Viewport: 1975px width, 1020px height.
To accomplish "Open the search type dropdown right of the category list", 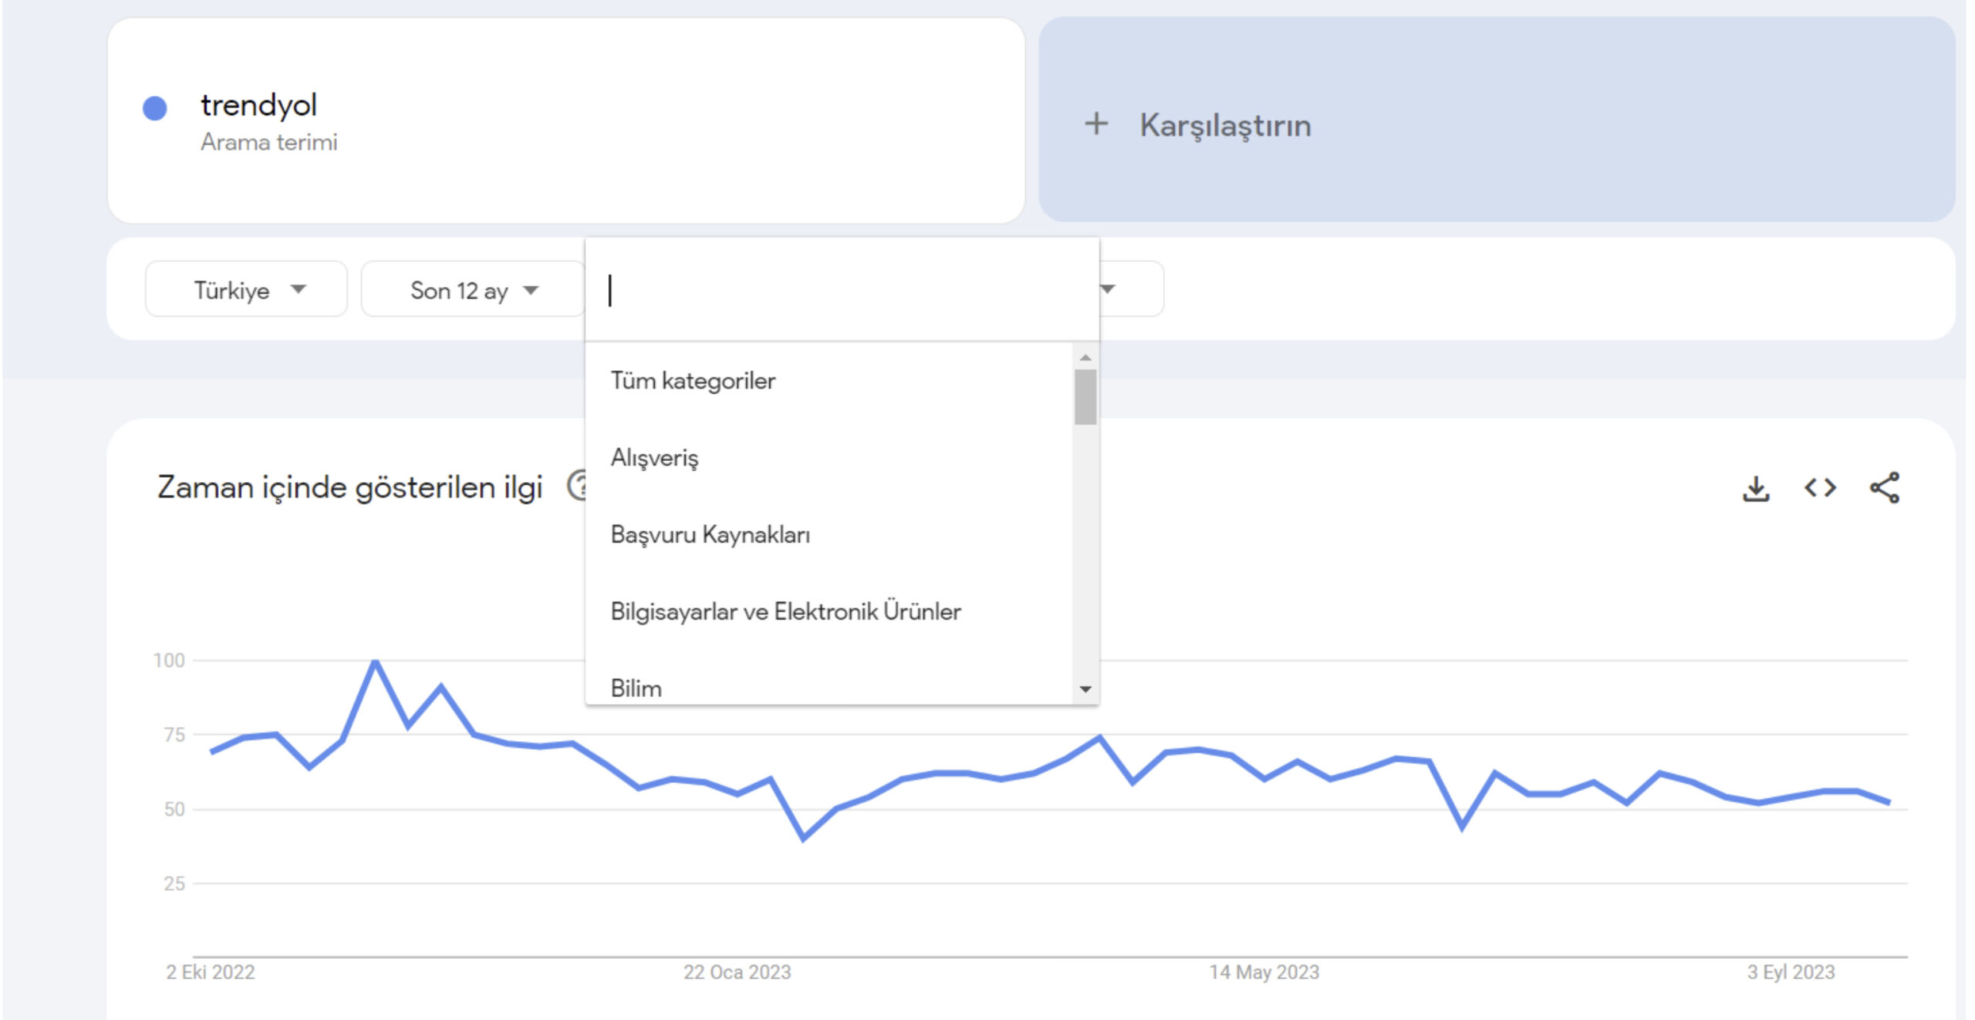I will (x=1131, y=289).
